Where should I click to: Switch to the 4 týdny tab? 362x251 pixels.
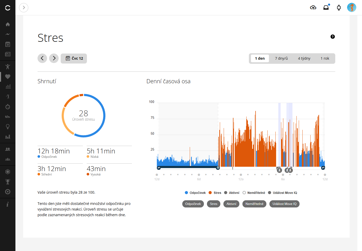coord(304,58)
